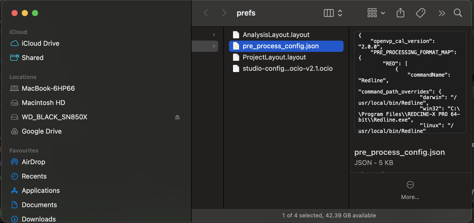Click the status bar selection count text
This screenshot has height=223, width=474.
329,215
